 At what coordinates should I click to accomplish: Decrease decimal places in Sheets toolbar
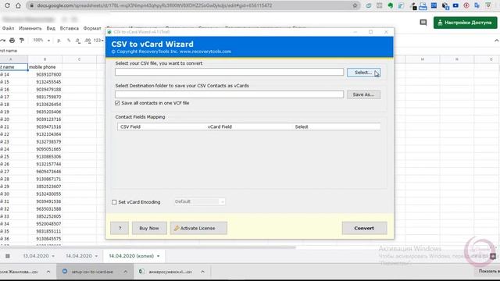coord(78,41)
